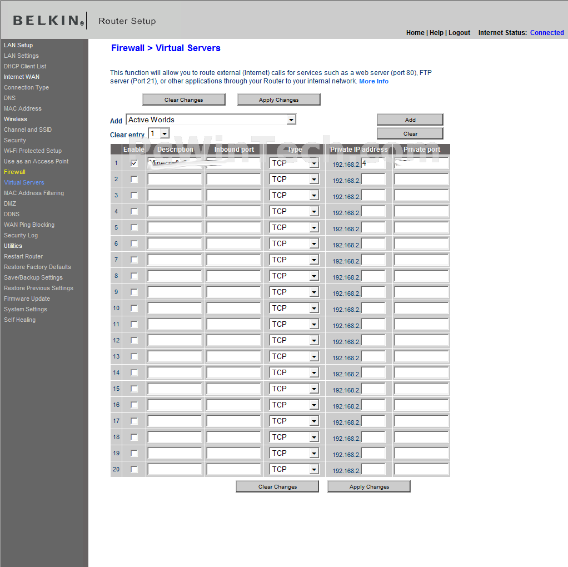Open Use as an Access Point
Image resolution: width=568 pixels, height=567 pixels.
[x=36, y=161]
